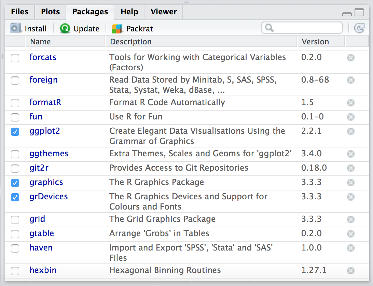The width and height of the screenshot is (373, 286).
Task: Click the Update button label
Action: pos(86,29)
